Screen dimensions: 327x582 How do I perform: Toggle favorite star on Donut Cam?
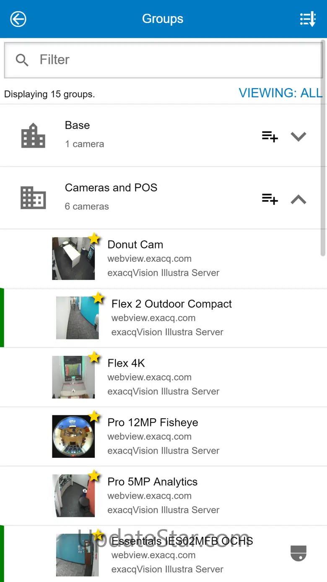point(94,239)
